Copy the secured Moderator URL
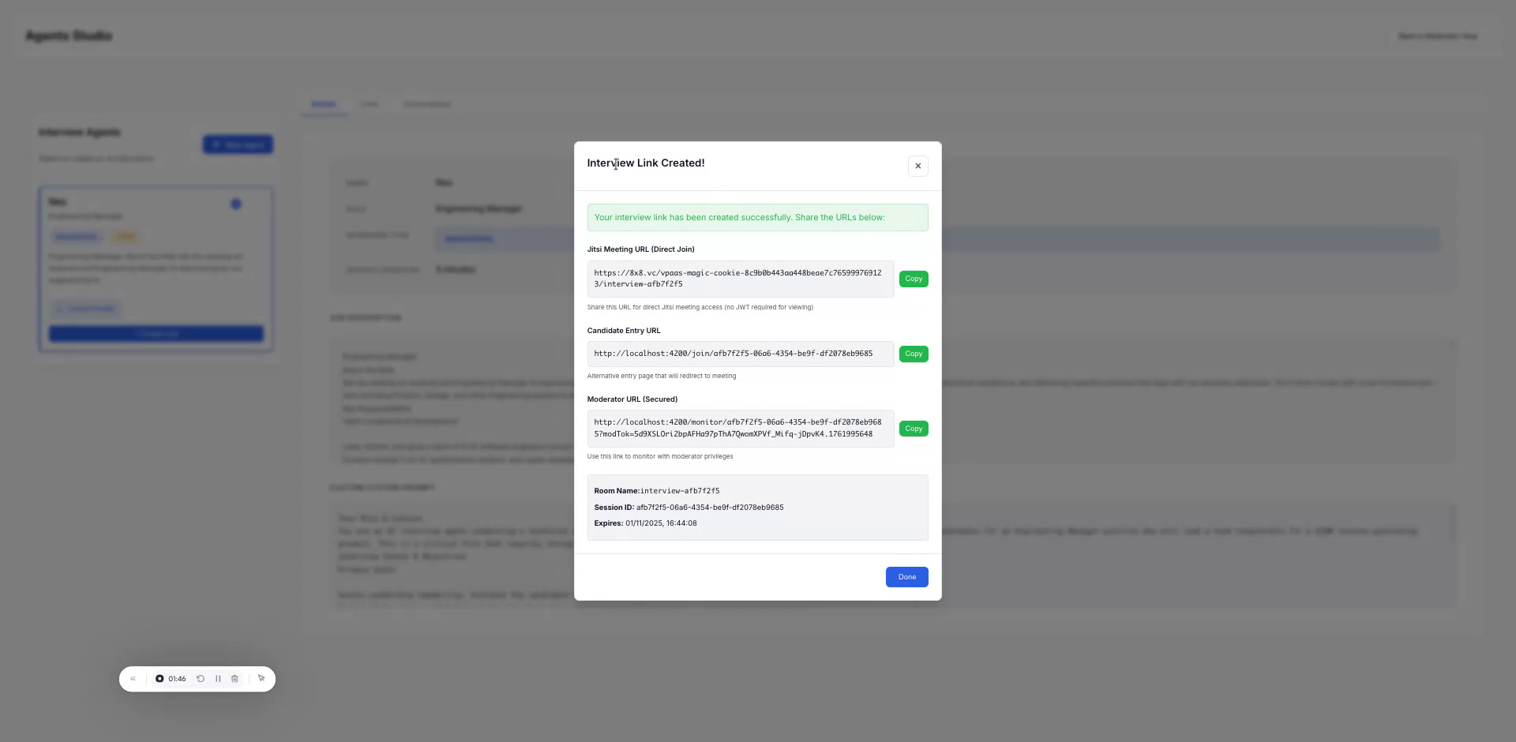 [913, 428]
